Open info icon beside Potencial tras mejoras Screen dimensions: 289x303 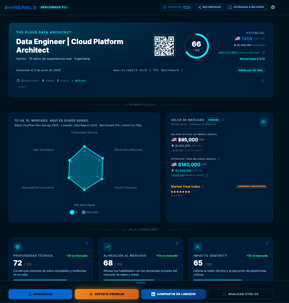pos(219,159)
